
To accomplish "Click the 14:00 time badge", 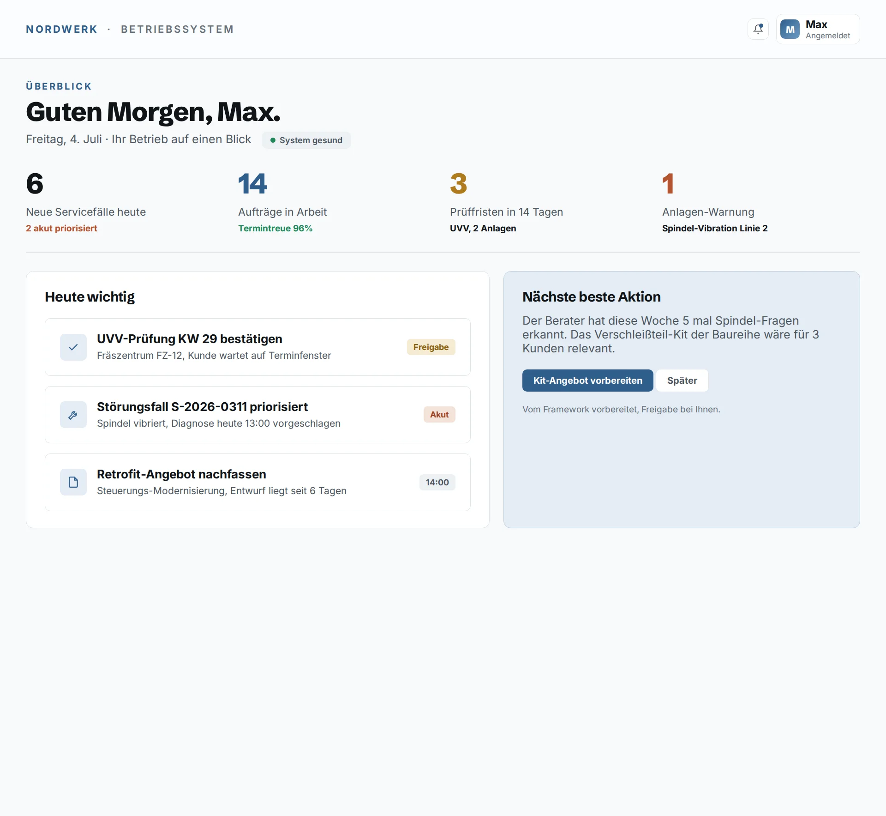I will [437, 482].
